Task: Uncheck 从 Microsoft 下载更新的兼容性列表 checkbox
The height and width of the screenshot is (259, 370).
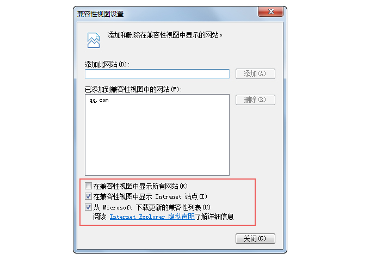Action: point(89,207)
